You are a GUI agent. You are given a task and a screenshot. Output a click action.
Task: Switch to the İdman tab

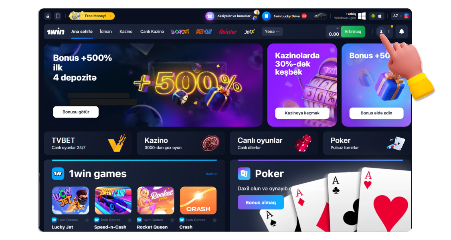(106, 32)
